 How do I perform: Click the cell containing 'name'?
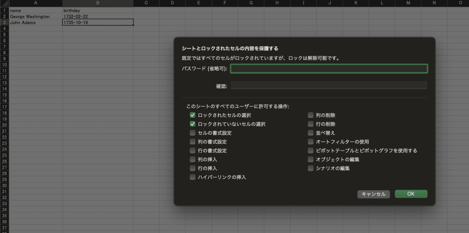coord(36,11)
